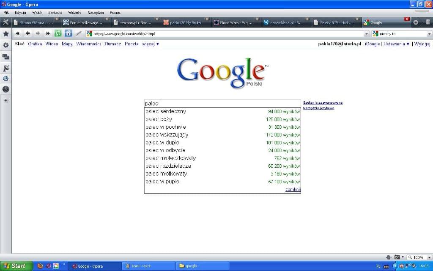
Task: Launch Opera from Quick Launch icon
Action: tap(48, 266)
